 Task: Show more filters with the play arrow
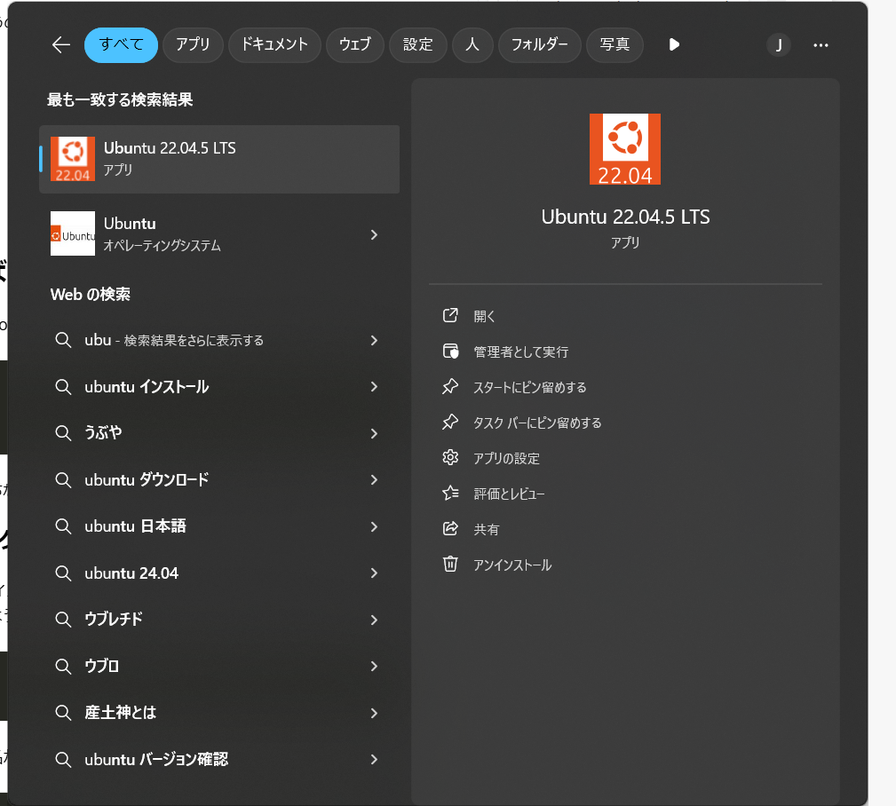[674, 44]
